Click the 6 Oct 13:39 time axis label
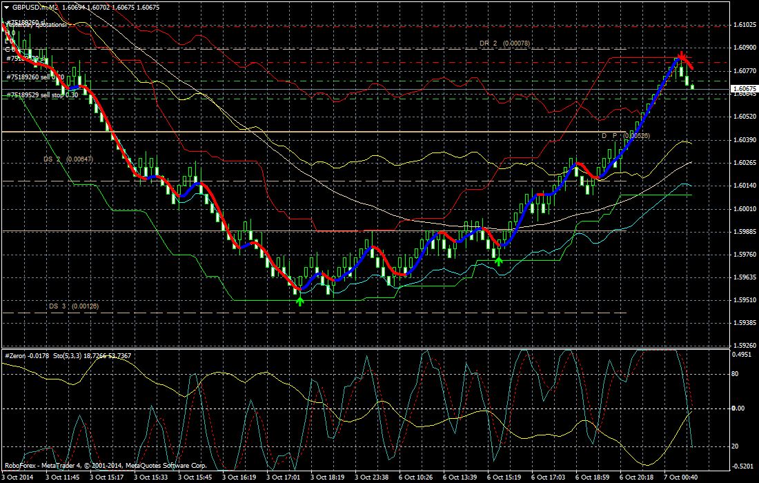The height and width of the screenshot is (483, 759). pyautogui.click(x=460, y=477)
